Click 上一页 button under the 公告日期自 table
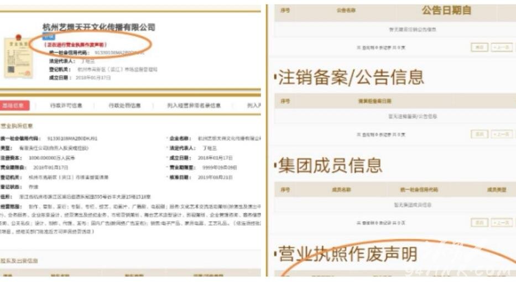The image size is (516, 282). click(x=502, y=48)
